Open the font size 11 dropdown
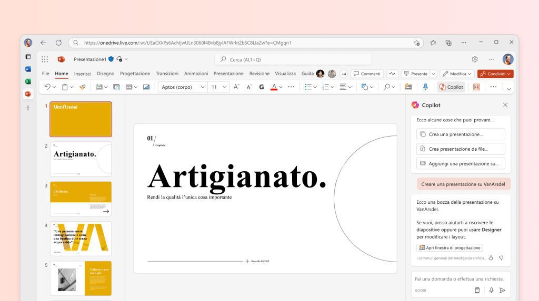Screen dimensions: 539x301 [x=224, y=87]
